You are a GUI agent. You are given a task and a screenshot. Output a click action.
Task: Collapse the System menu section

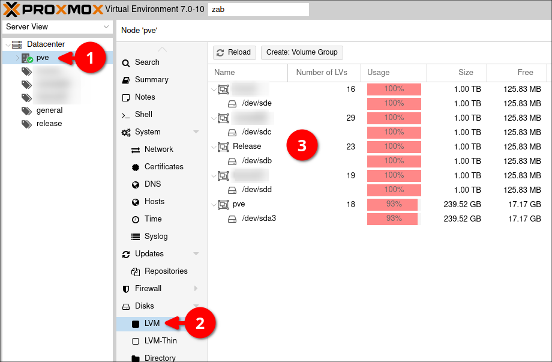[196, 132]
